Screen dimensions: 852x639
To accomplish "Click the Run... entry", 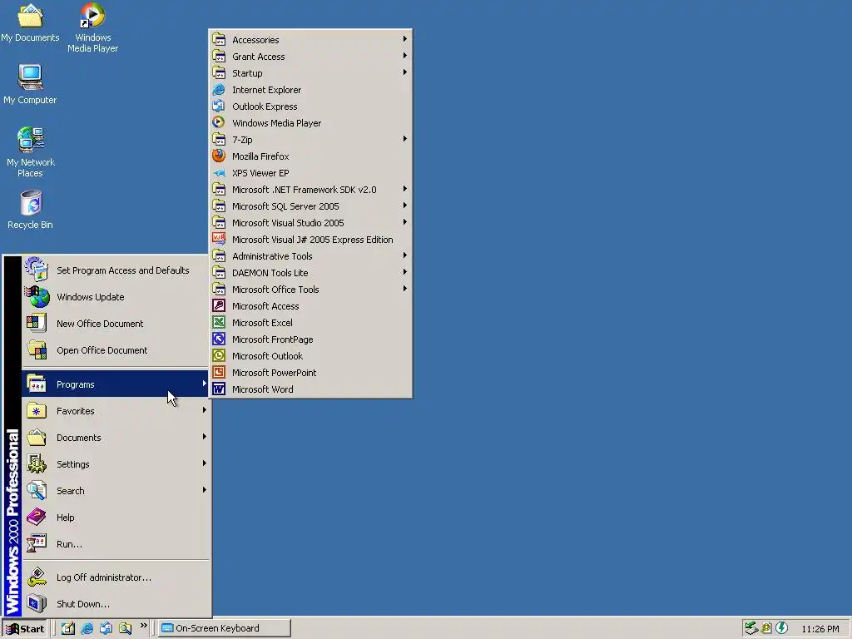I will [115, 543].
